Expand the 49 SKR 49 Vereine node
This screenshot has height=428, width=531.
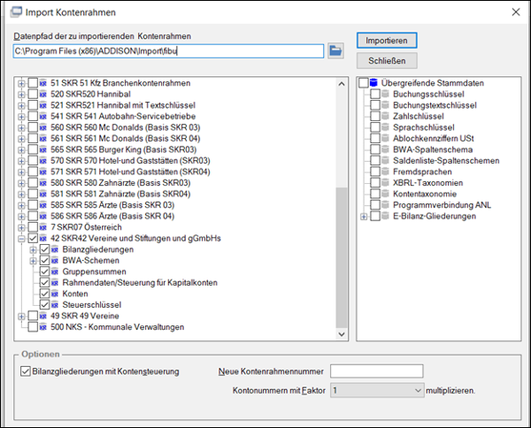pos(21,317)
